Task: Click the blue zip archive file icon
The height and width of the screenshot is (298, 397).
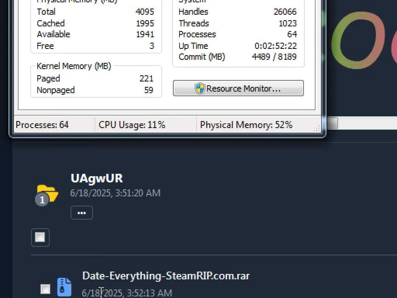Action: [64, 287]
